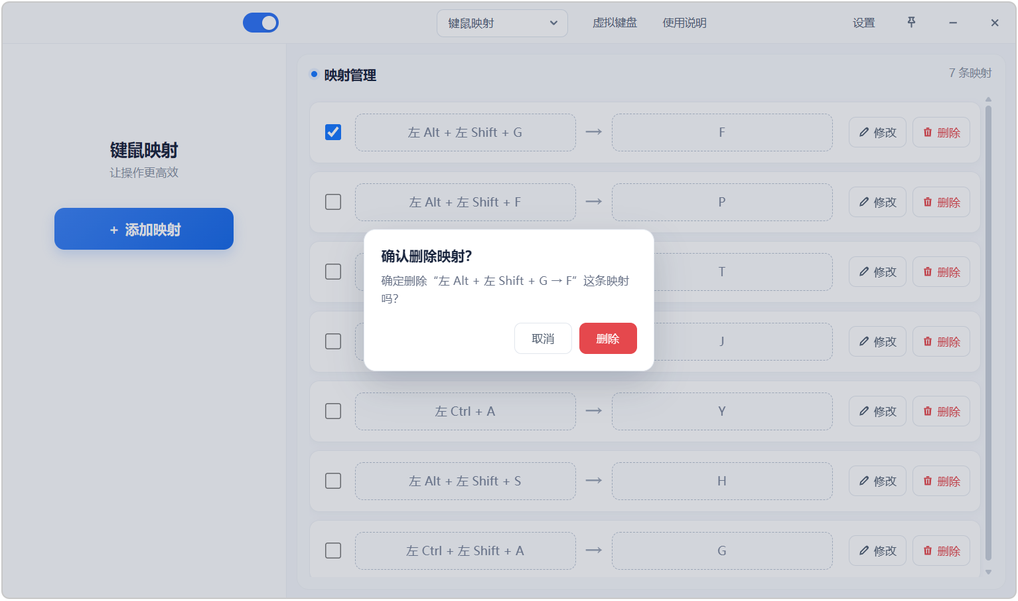The width and height of the screenshot is (1018, 601).
Task: Click 删除 in the row mapped to J
Action: point(941,341)
